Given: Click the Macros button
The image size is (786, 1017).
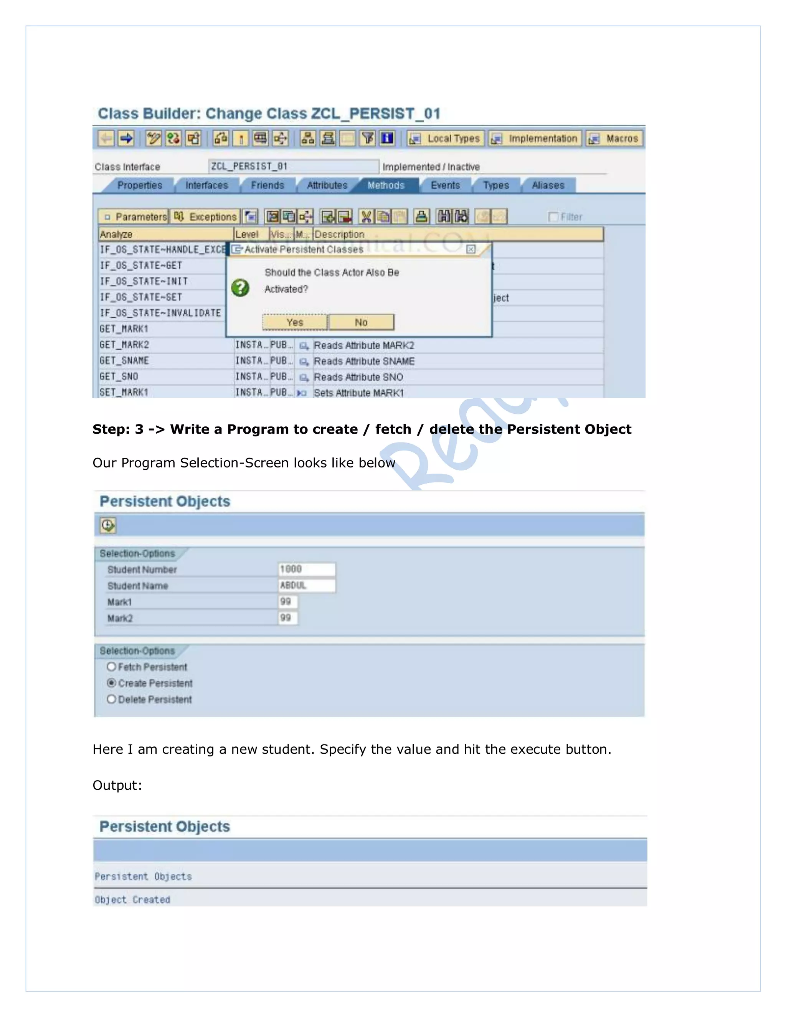Looking at the screenshot, I should coord(614,138).
